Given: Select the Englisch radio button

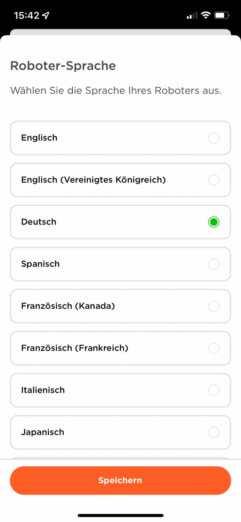Looking at the screenshot, I should (214, 138).
